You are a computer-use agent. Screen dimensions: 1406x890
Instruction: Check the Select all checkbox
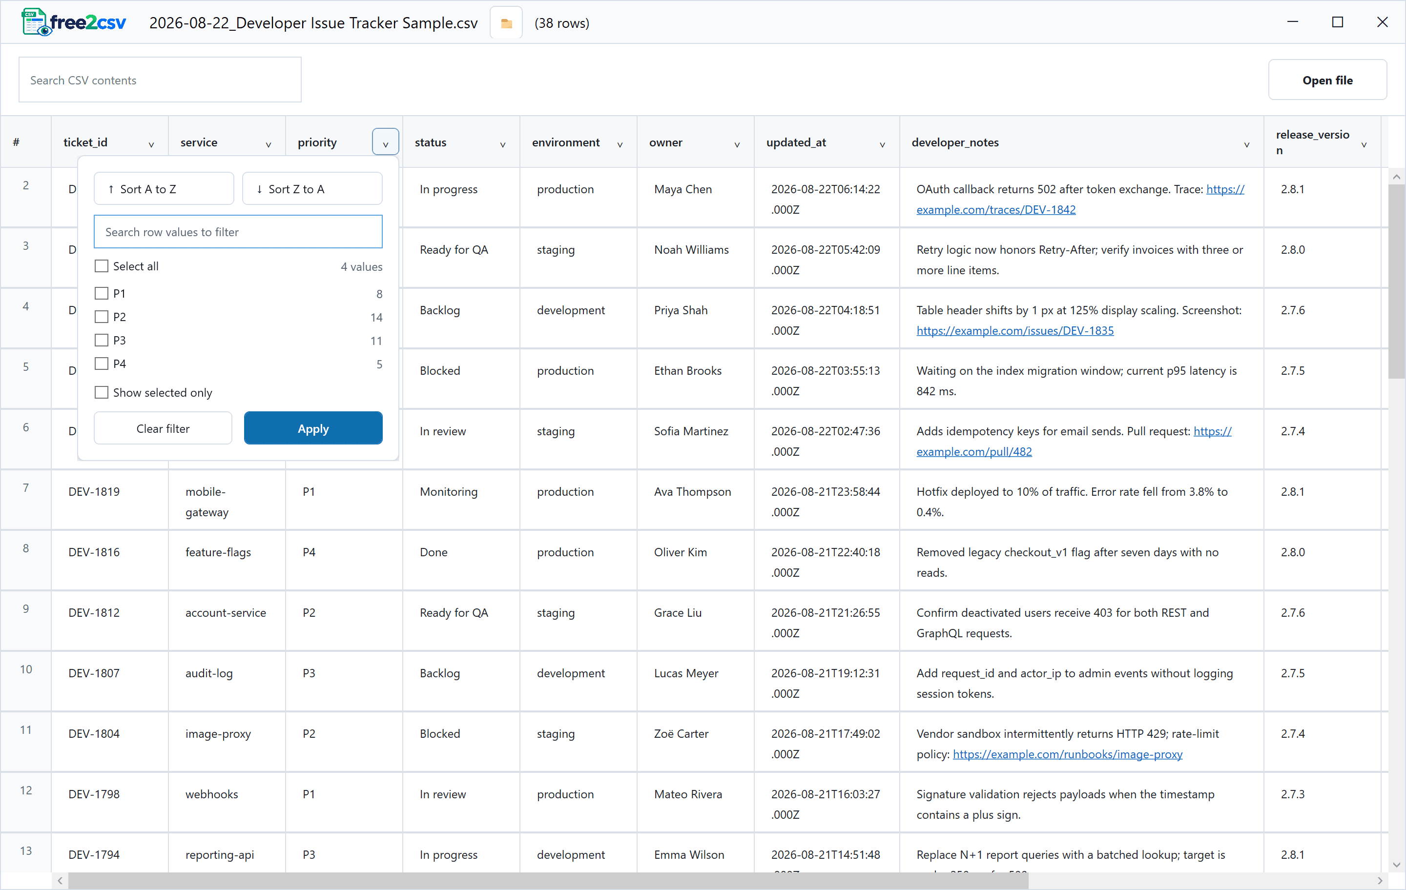point(102,266)
